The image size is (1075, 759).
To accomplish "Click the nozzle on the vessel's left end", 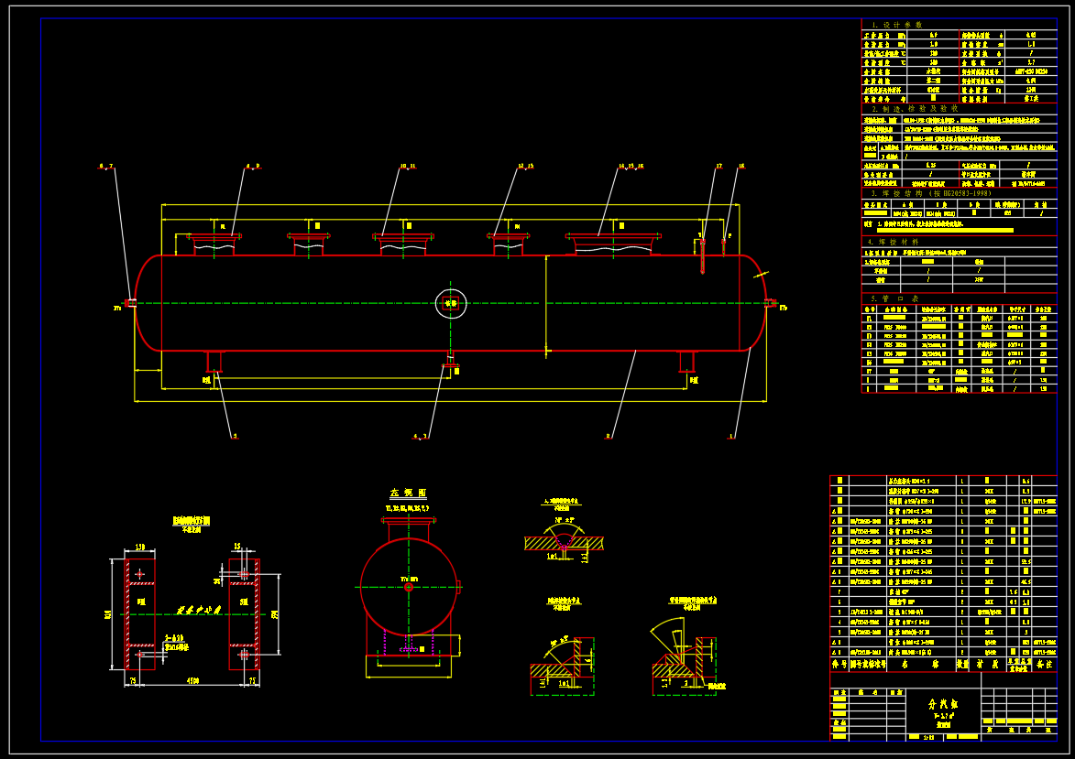I will click(131, 303).
